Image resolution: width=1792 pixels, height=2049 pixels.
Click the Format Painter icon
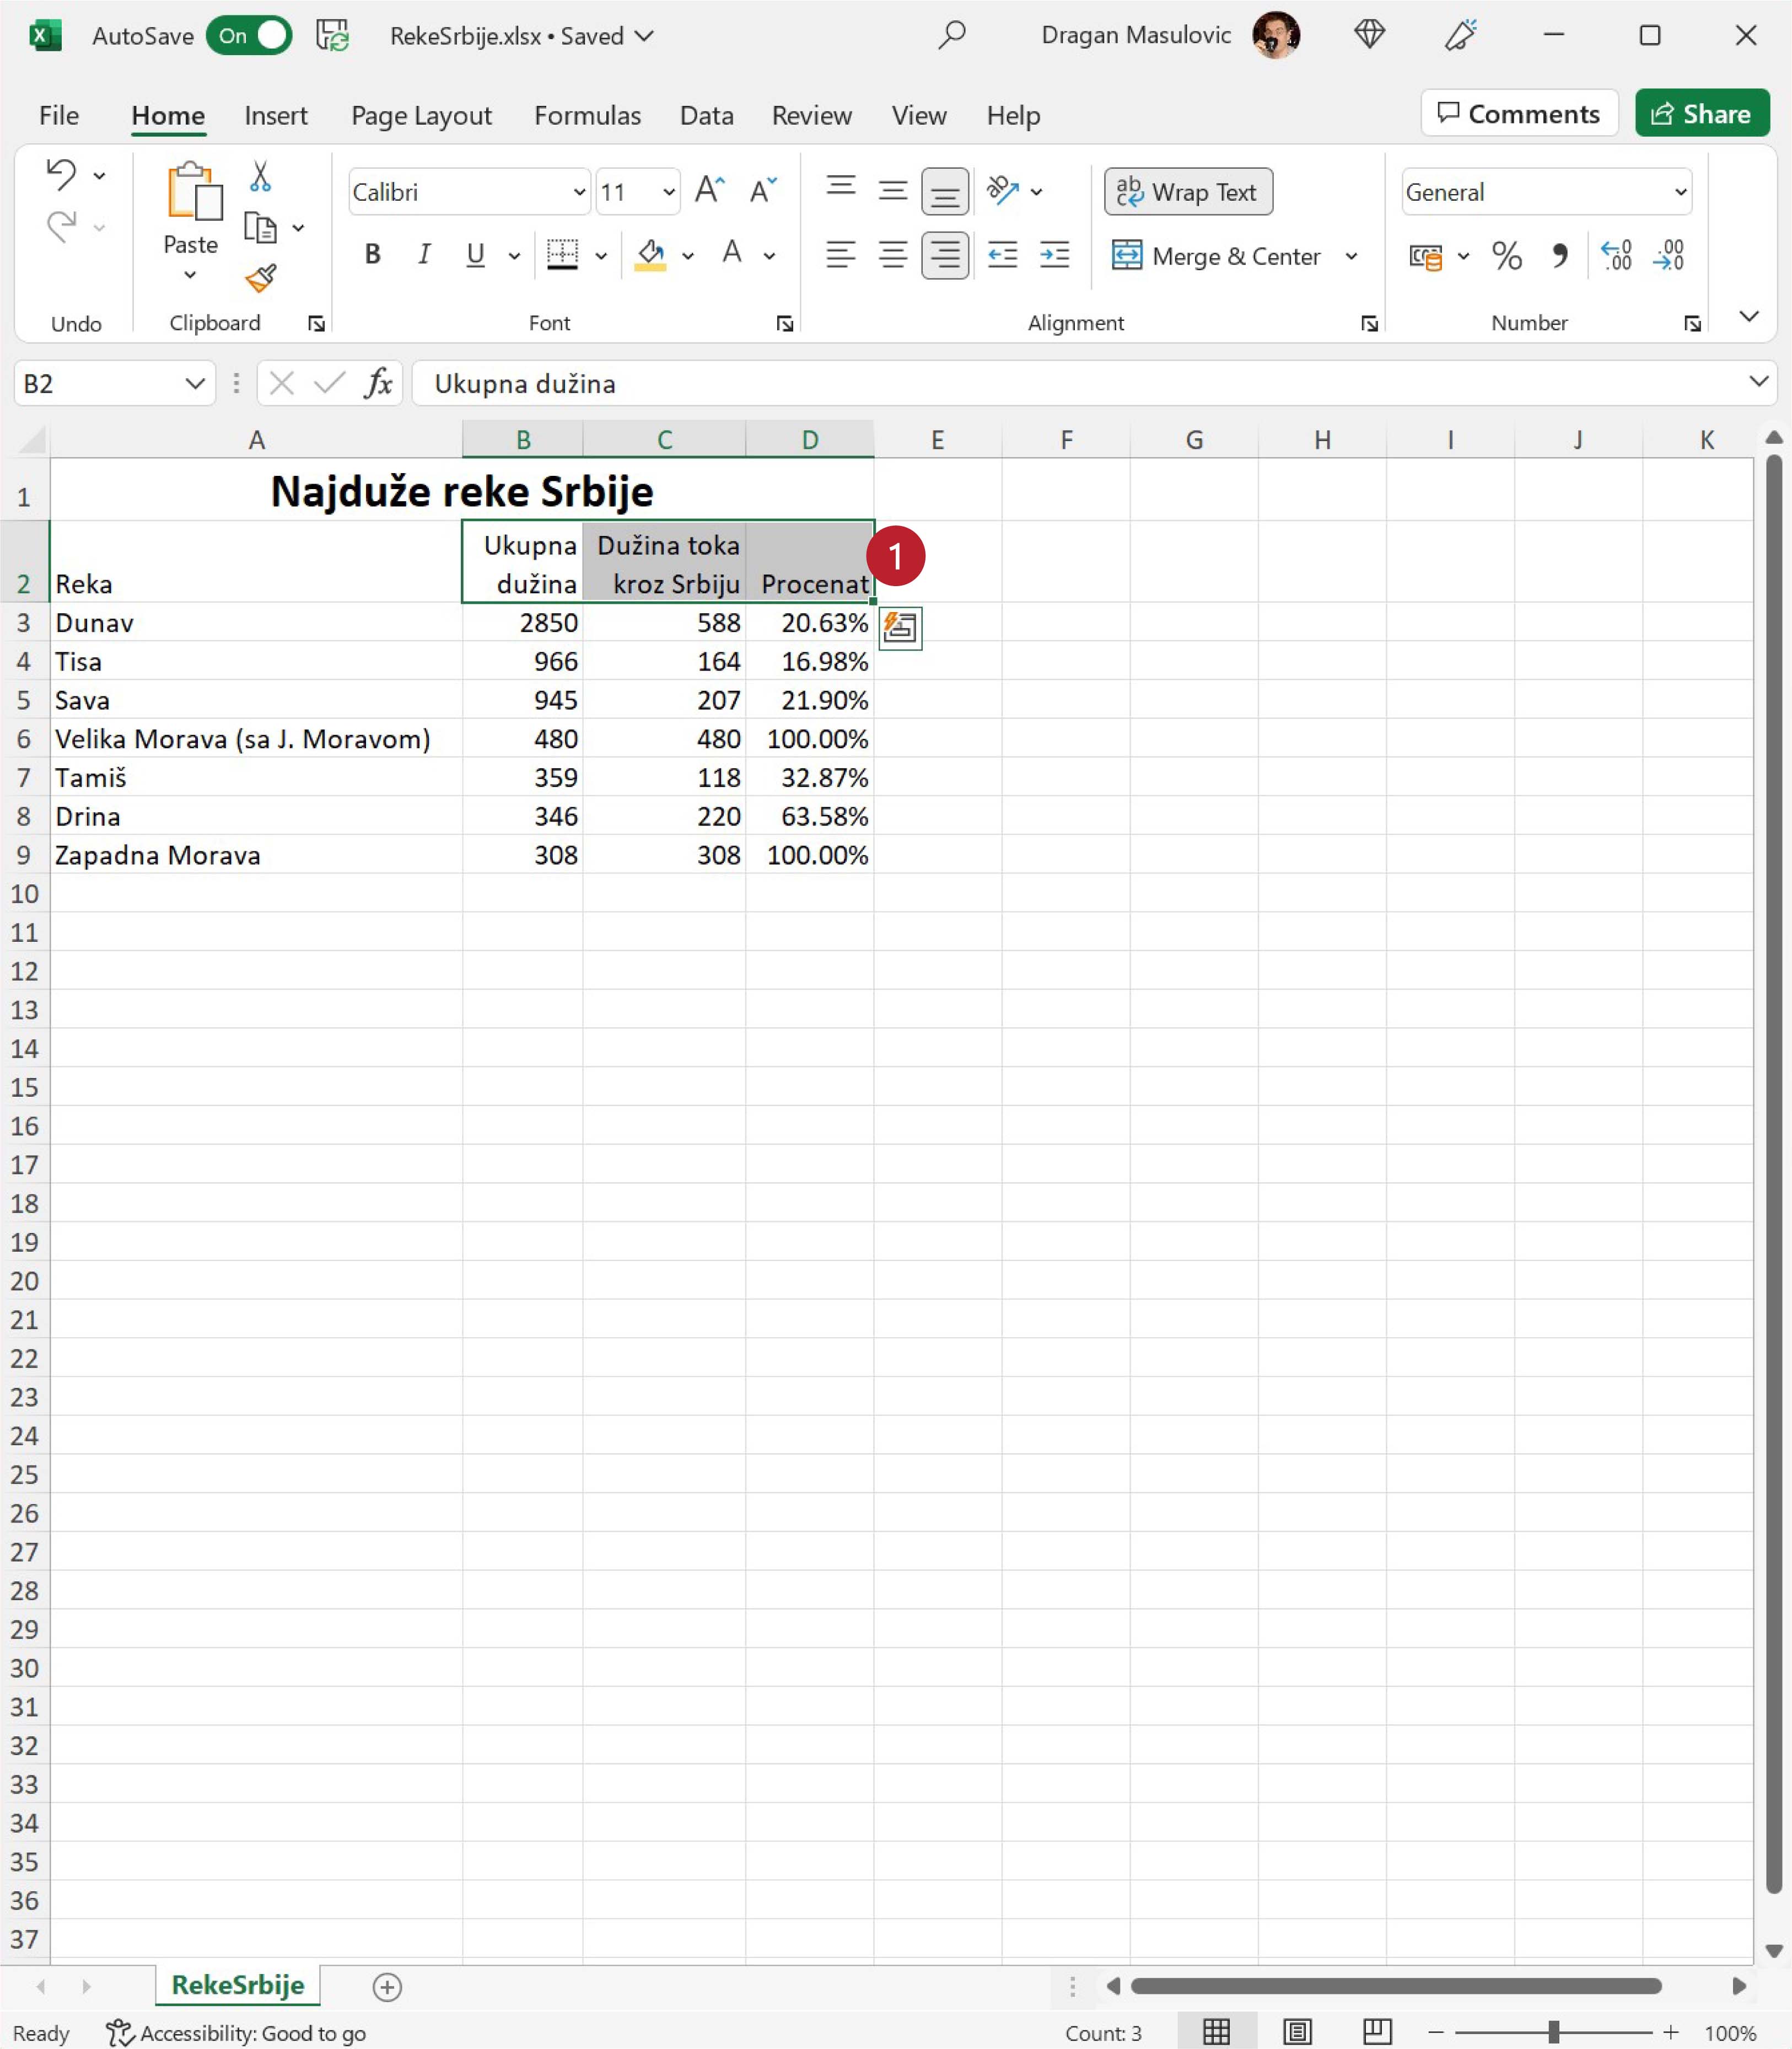click(x=260, y=278)
